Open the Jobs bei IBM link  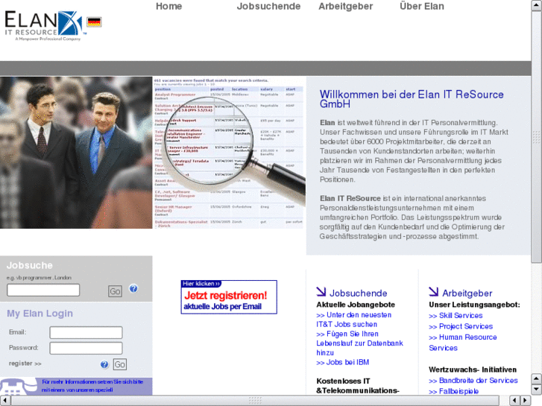tap(342, 362)
